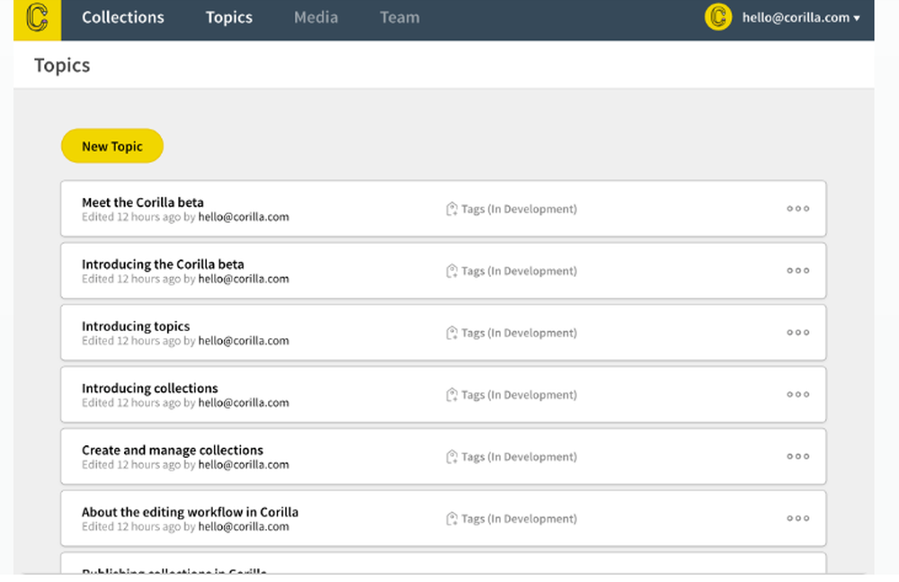This screenshot has width=899, height=582.
Task: Click tag icon on Introducing topics row
Action: 452,333
